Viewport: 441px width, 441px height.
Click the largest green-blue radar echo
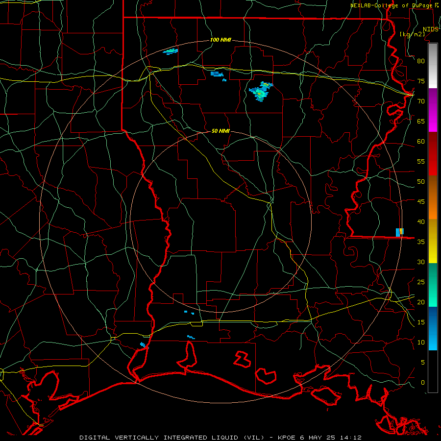coord(261,92)
